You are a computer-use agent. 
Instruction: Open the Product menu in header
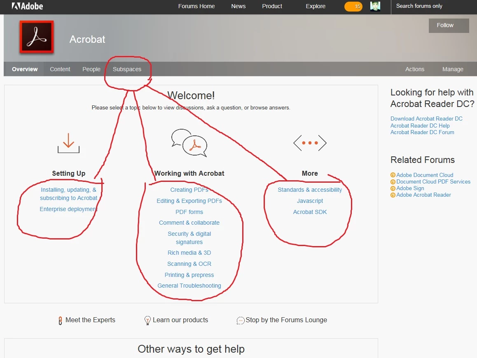(x=272, y=6)
